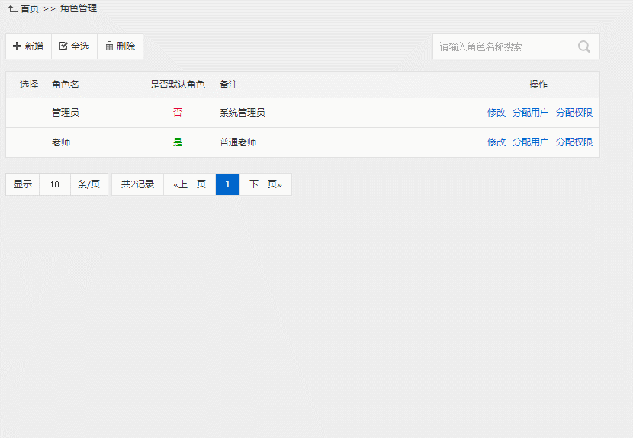This screenshot has width=633, height=438.
Task: Click 分配权限 for the 管理员 role
Action: click(x=574, y=113)
